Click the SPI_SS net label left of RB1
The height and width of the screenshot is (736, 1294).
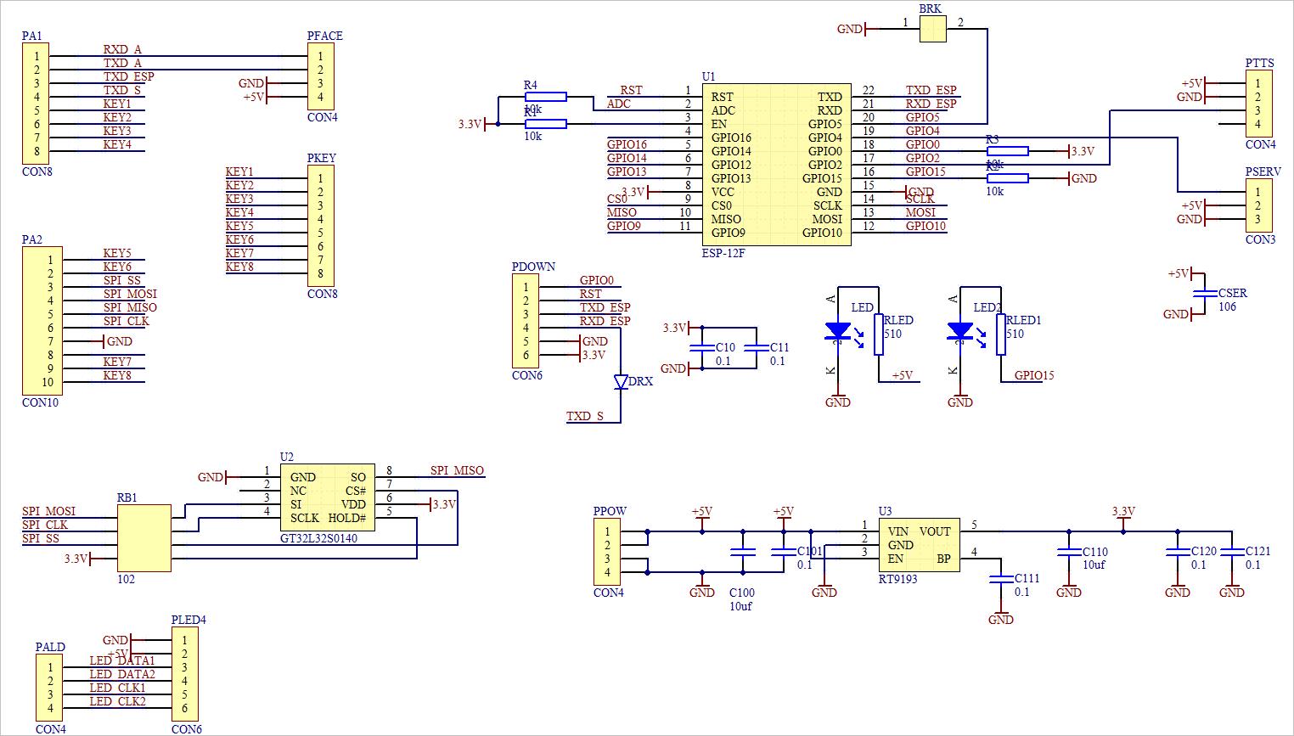(x=41, y=538)
